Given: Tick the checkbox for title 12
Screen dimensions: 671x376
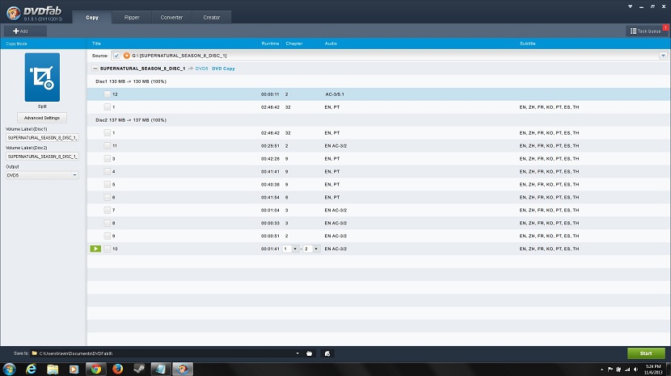Looking at the screenshot, I should tap(107, 94).
